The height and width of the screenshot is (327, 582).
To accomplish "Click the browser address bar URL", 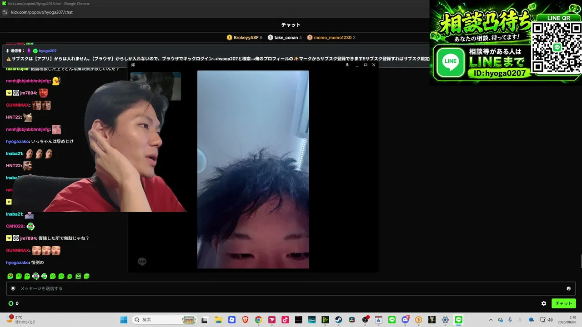I will click(x=42, y=12).
